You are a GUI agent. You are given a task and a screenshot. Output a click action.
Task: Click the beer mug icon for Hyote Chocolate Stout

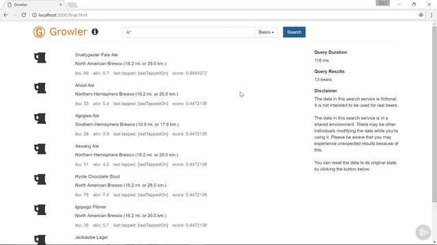(x=40, y=179)
